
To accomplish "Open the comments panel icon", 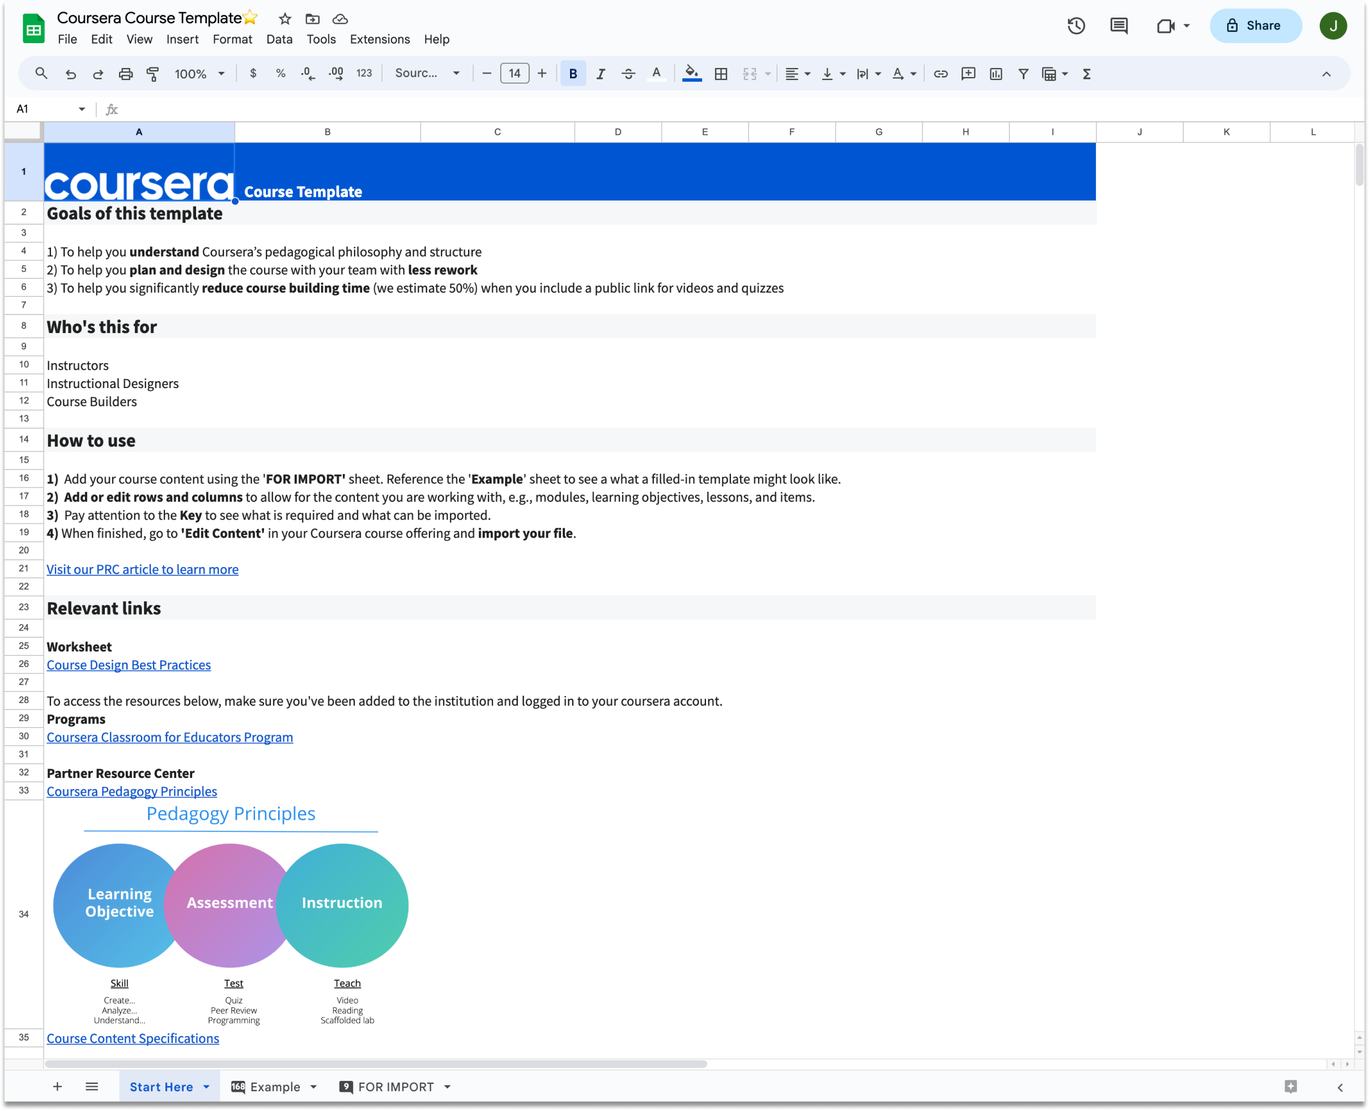I will click(x=1119, y=25).
